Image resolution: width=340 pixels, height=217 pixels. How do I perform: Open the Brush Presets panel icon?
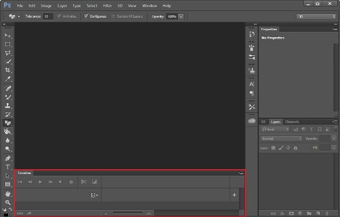(x=252, y=57)
